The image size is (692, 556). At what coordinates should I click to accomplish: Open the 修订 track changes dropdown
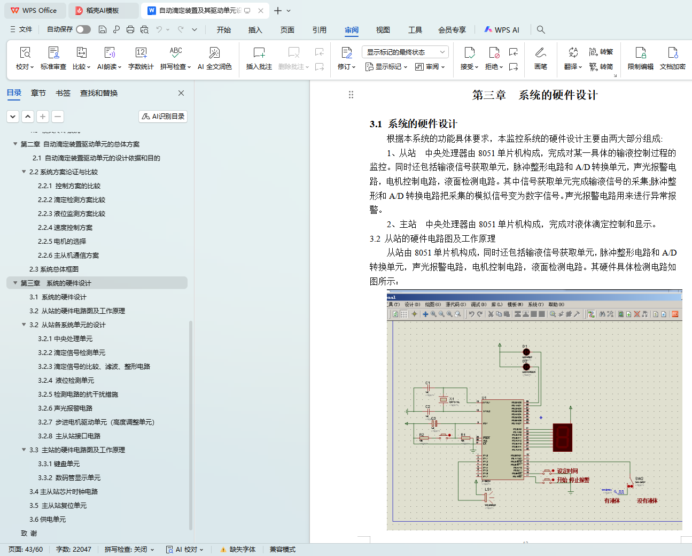(x=346, y=67)
